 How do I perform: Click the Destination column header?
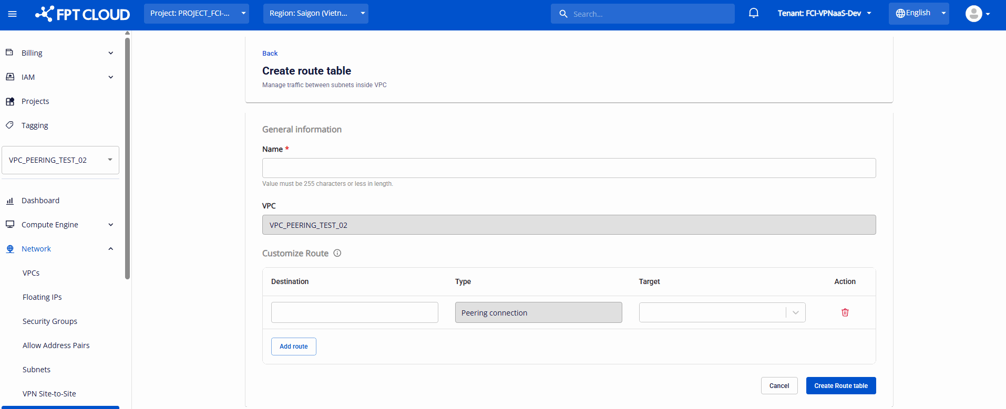click(x=290, y=281)
